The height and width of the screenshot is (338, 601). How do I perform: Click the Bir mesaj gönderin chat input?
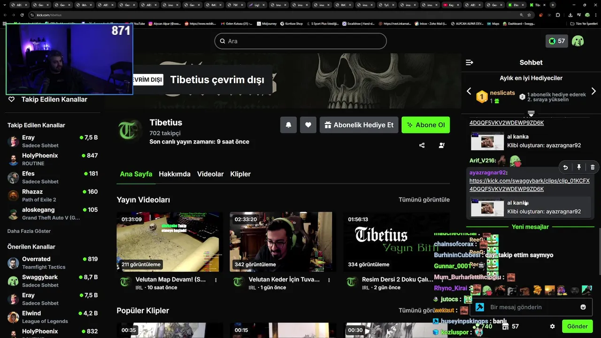pos(530,307)
